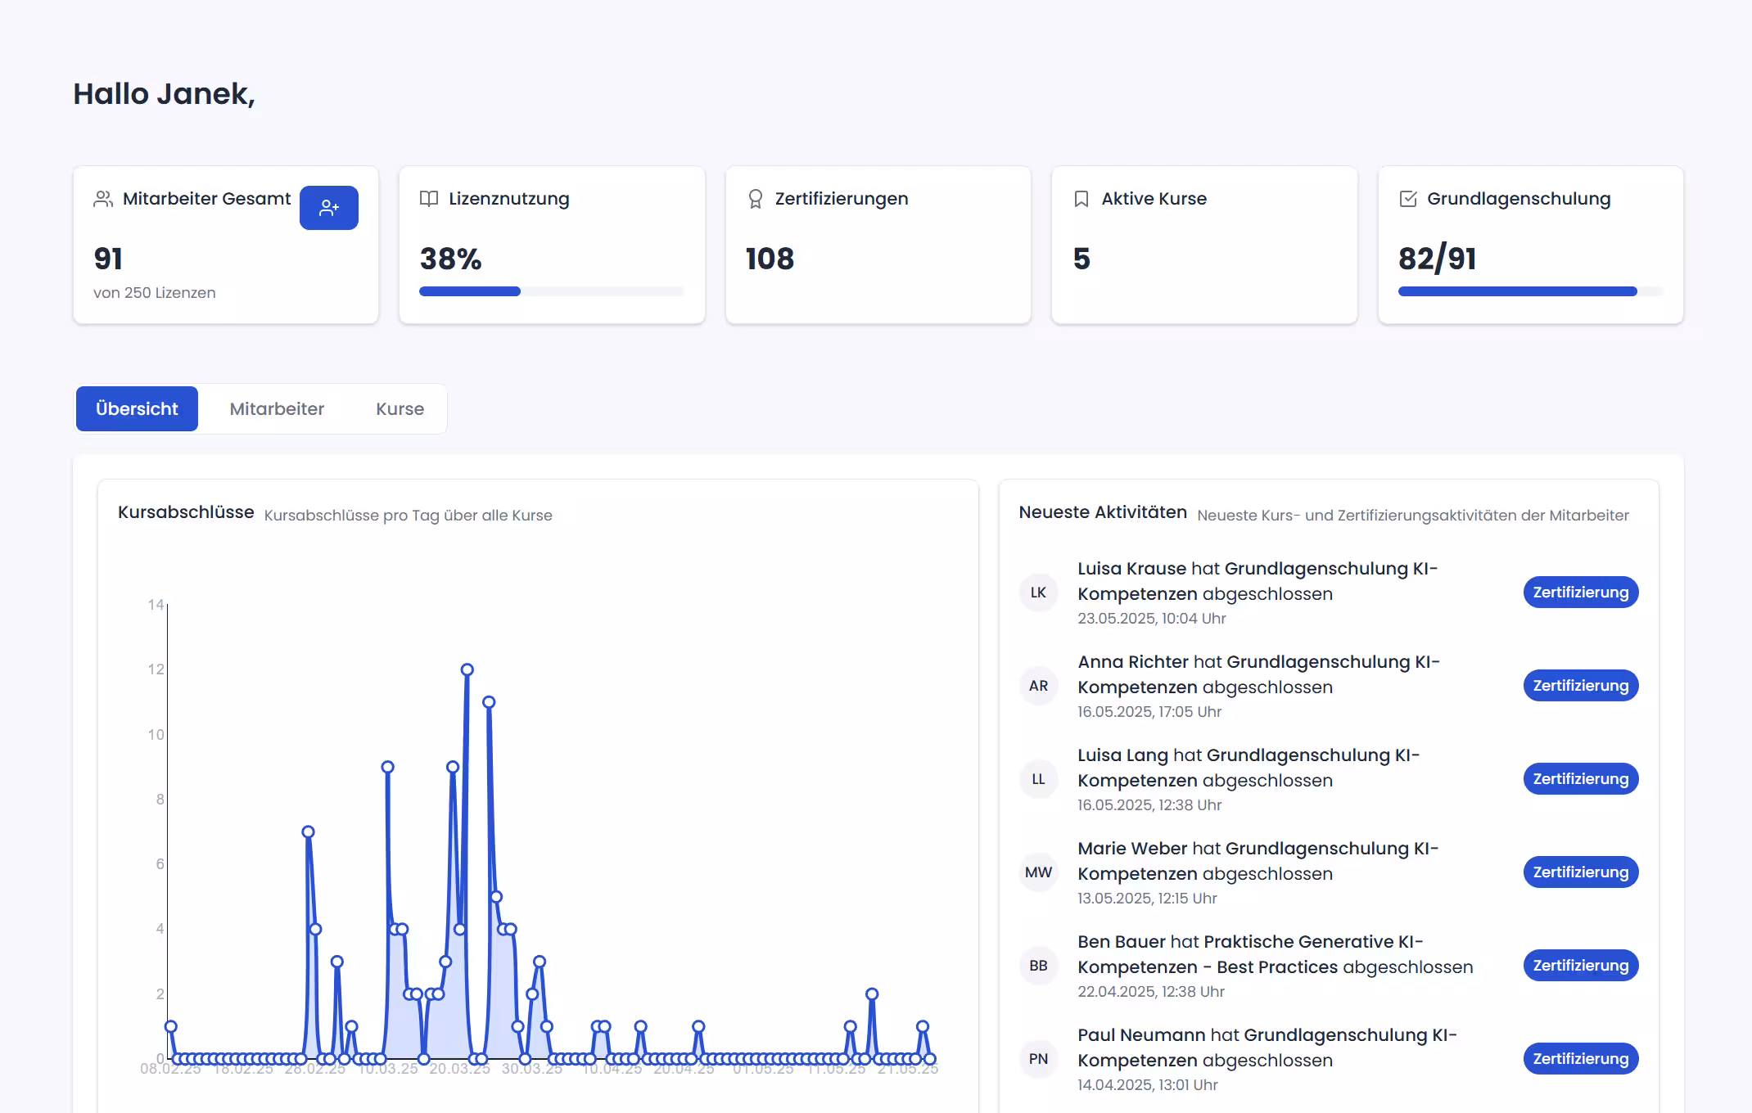Open the Kurse tab
This screenshot has width=1752, height=1113.
[400, 408]
